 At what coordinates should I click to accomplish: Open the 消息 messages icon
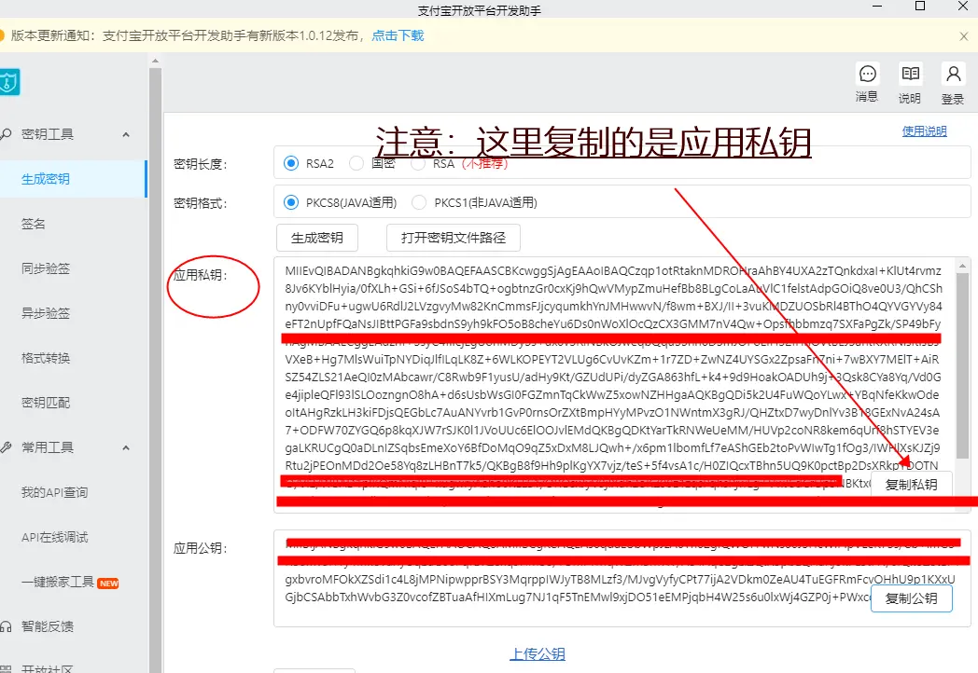[x=867, y=75]
